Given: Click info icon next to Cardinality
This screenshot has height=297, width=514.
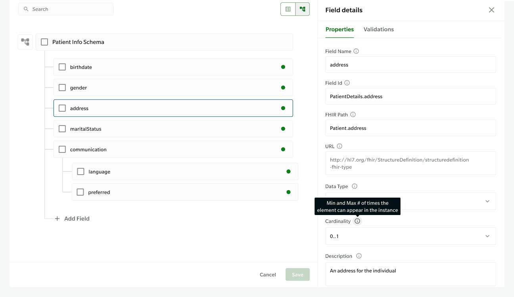Looking at the screenshot, I should (357, 221).
